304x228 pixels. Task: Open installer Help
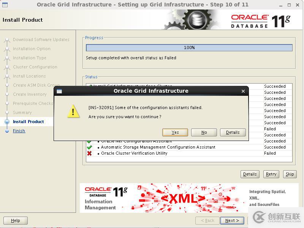click(16, 220)
